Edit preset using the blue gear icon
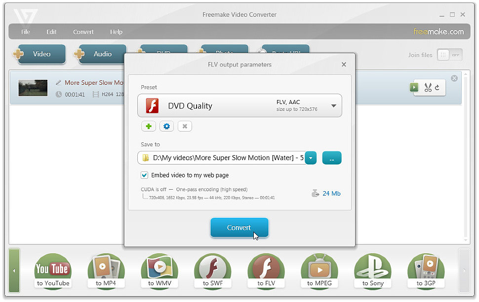This screenshot has width=479, height=302. click(x=166, y=126)
